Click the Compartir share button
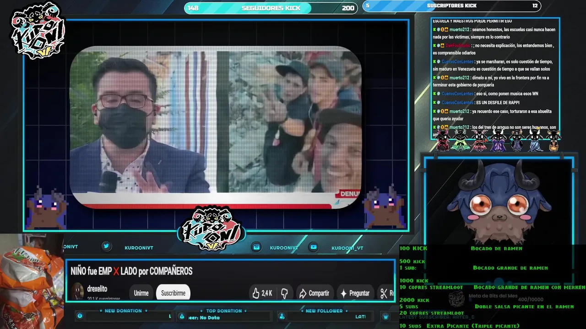This screenshot has width=586, height=329. pyautogui.click(x=314, y=293)
